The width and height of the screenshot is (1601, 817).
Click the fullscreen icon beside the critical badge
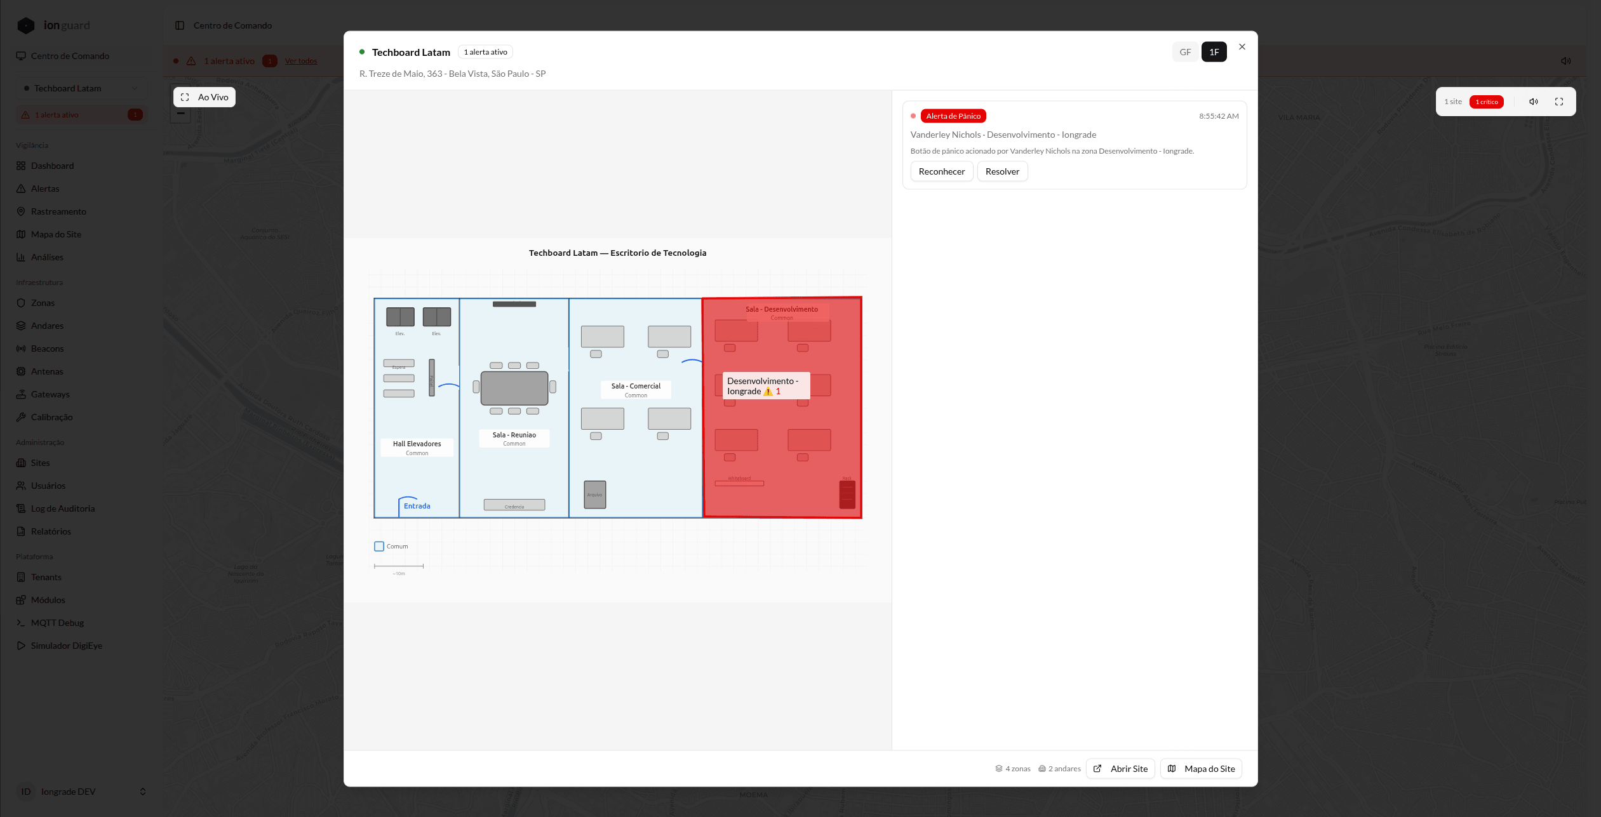pos(1559,102)
